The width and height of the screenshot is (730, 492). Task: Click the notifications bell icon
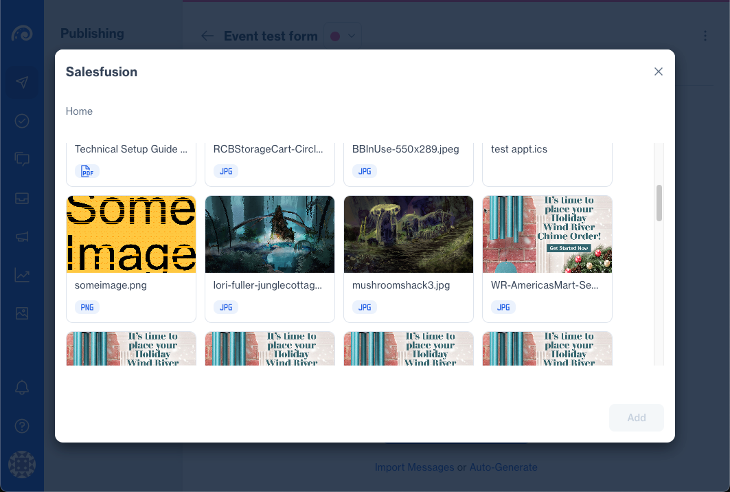pos(22,388)
